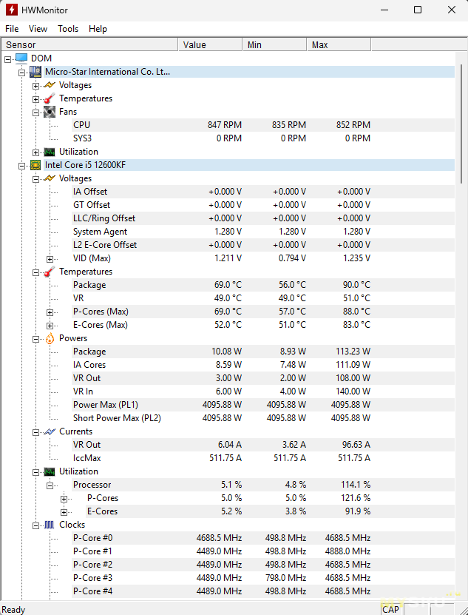
Task: Click the Micro-Star motherboard icon
Action: 35,72
